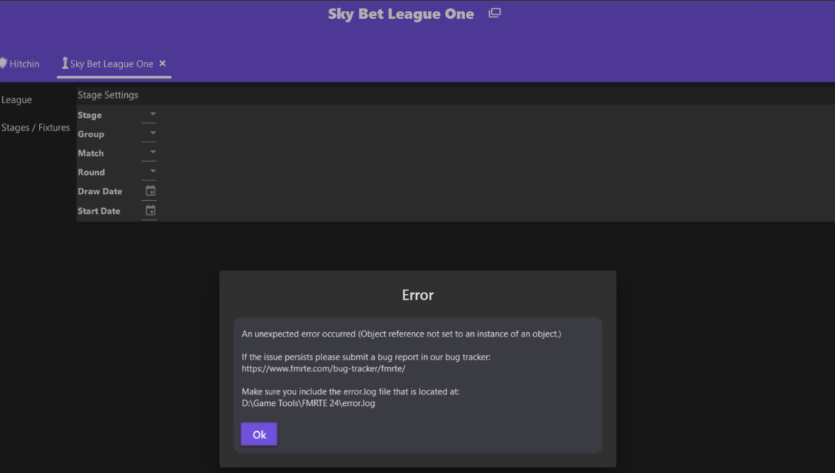Close the Sky Bet League One tab
Image resolution: width=835 pixels, height=473 pixels.
(x=163, y=64)
